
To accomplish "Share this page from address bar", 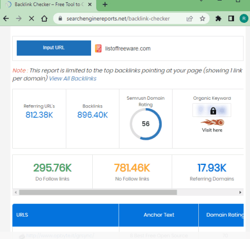I will [x=189, y=18].
